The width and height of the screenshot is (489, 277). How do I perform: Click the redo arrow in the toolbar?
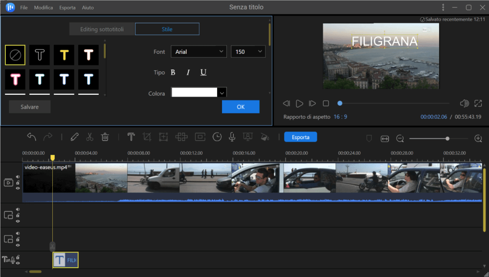tap(48, 137)
